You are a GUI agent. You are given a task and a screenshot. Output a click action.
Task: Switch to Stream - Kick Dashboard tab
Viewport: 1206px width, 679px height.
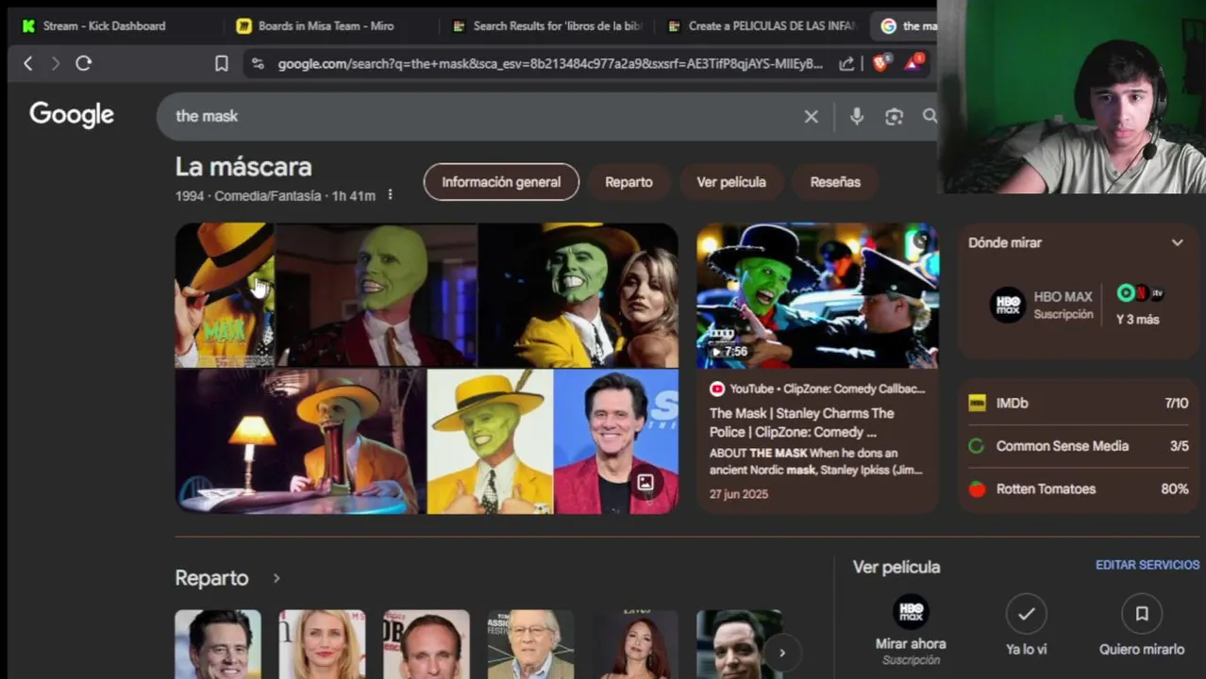tap(104, 25)
